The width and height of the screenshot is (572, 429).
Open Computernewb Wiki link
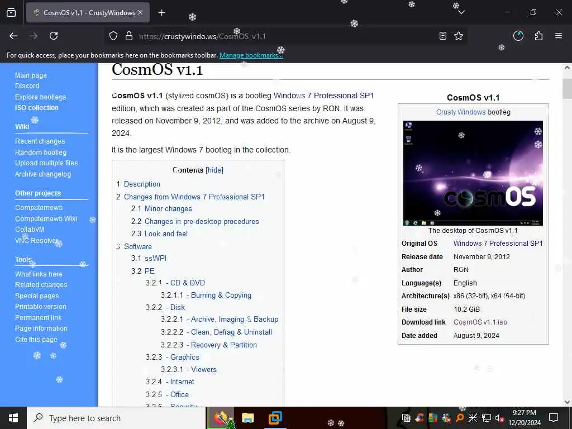coord(46,218)
